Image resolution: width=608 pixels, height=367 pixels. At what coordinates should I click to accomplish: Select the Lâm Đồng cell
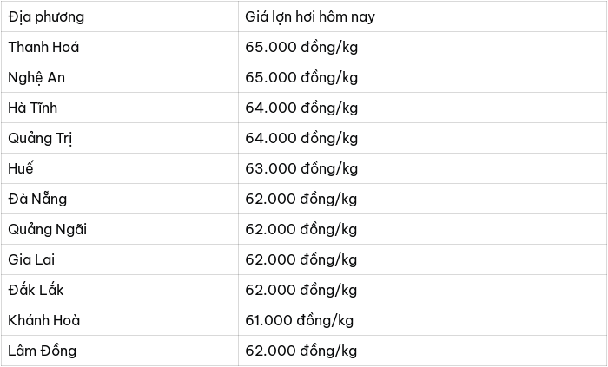[x=120, y=351]
